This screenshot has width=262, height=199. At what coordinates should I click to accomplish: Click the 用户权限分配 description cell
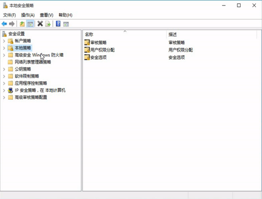pyautogui.click(x=181, y=50)
